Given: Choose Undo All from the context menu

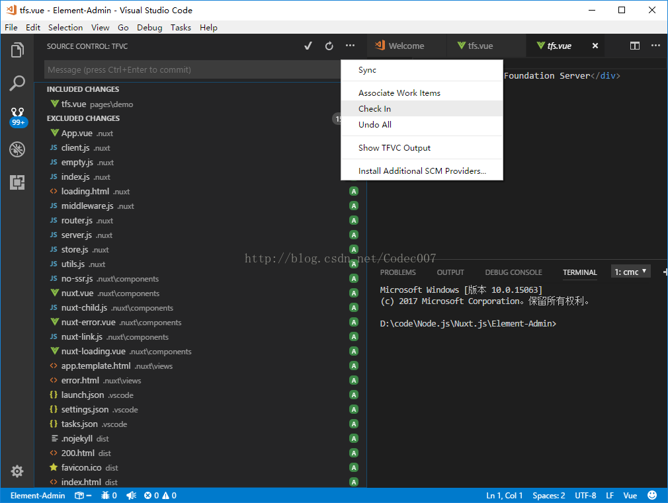Looking at the screenshot, I should coord(422,124).
